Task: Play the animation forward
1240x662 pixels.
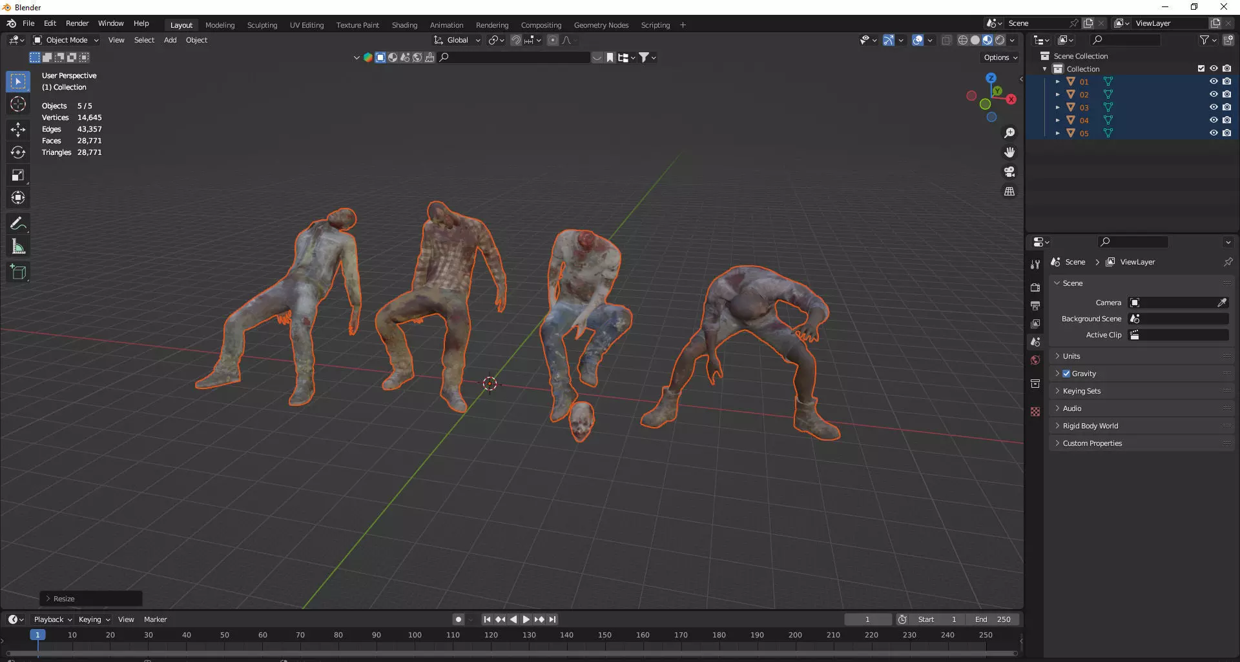Action: point(526,619)
